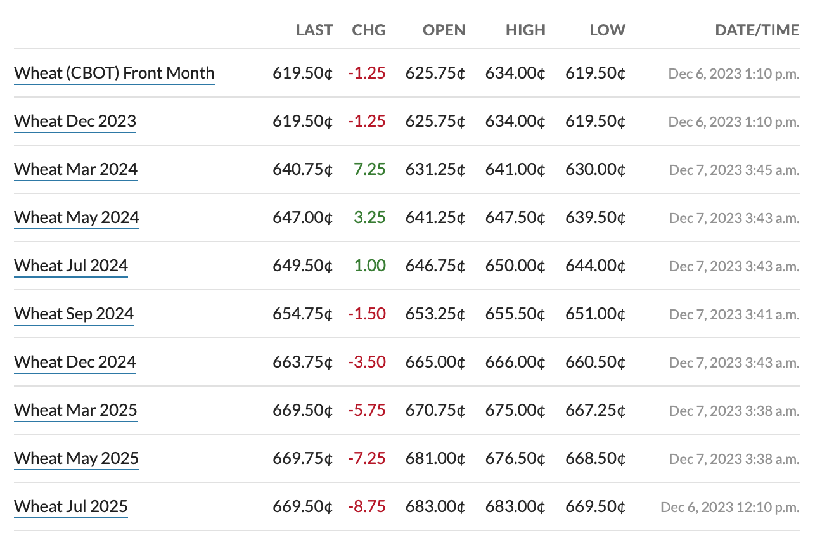
Task: Select last price 640.75¢ for Wheat Mar 2024
Action: [303, 170]
